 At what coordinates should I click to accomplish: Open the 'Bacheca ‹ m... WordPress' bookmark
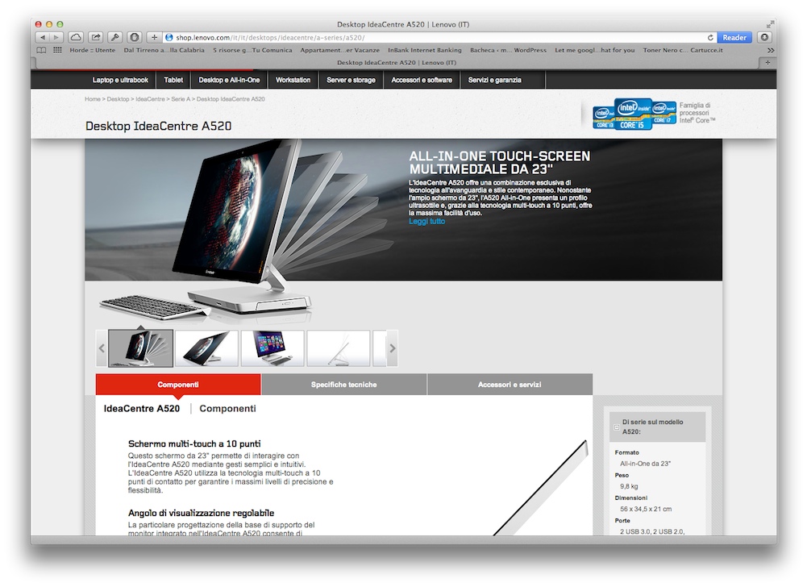[x=508, y=51]
